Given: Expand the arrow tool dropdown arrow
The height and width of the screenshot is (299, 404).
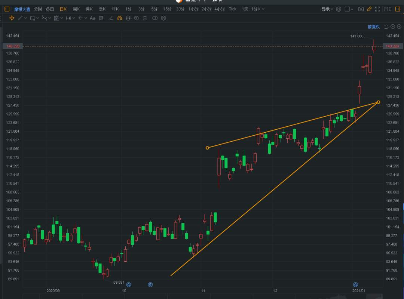Looking at the screenshot, I should tap(86, 18).
